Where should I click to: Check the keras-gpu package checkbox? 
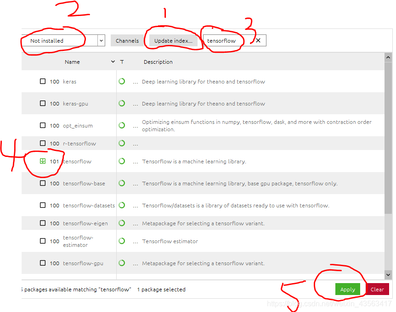(x=43, y=103)
